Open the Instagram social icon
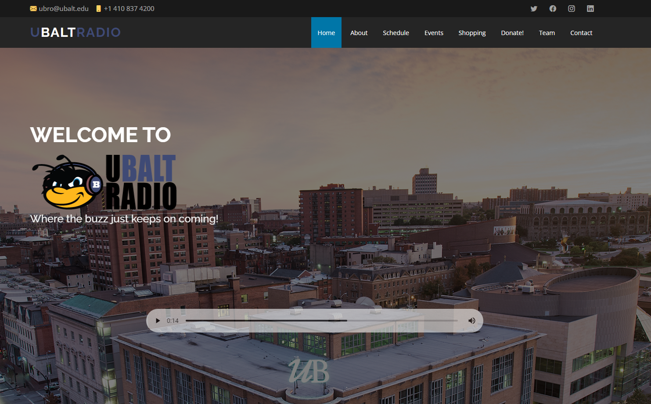The width and height of the screenshot is (651, 404). (x=572, y=9)
